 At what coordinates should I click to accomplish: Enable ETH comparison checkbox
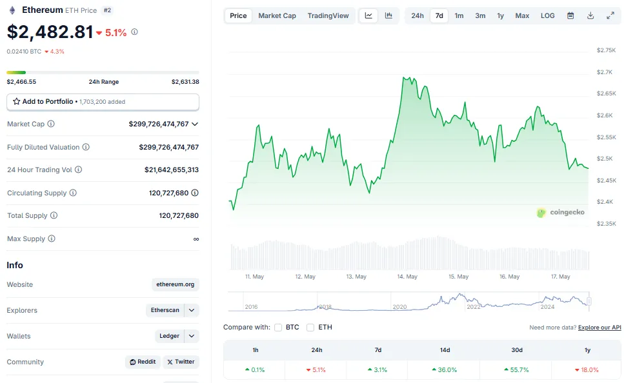click(x=310, y=328)
